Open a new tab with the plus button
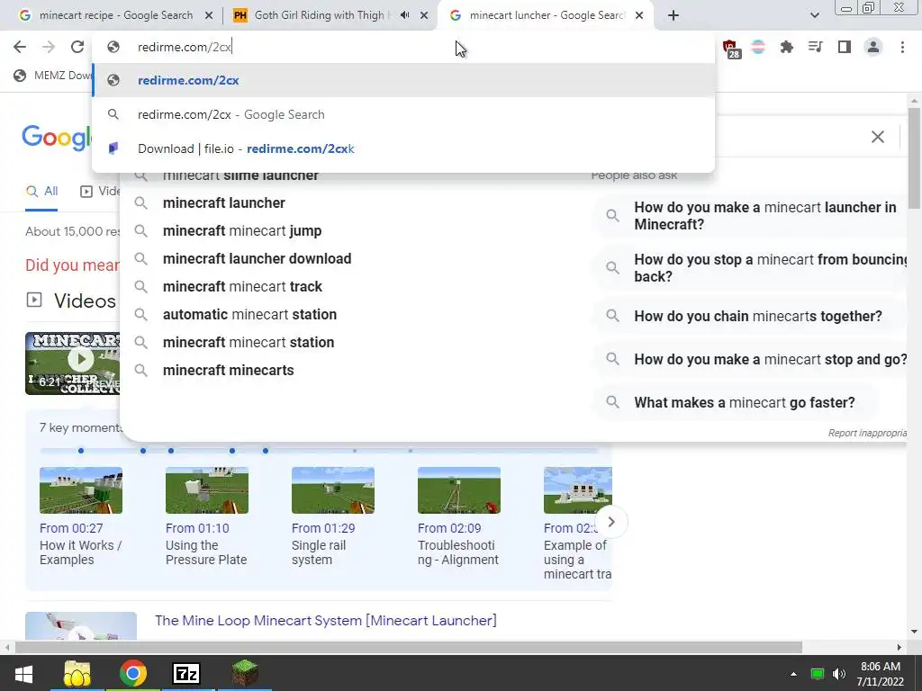The height and width of the screenshot is (691, 922). point(673,16)
